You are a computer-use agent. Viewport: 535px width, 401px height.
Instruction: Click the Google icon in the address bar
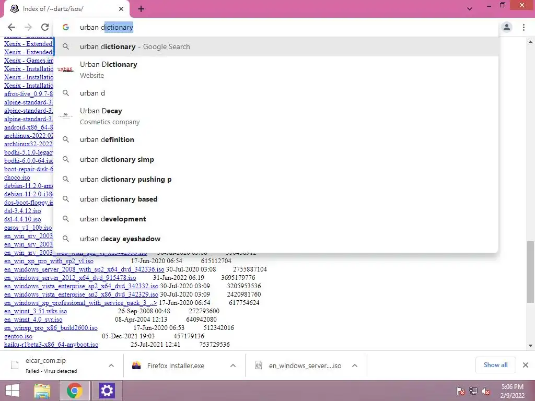tap(66, 27)
